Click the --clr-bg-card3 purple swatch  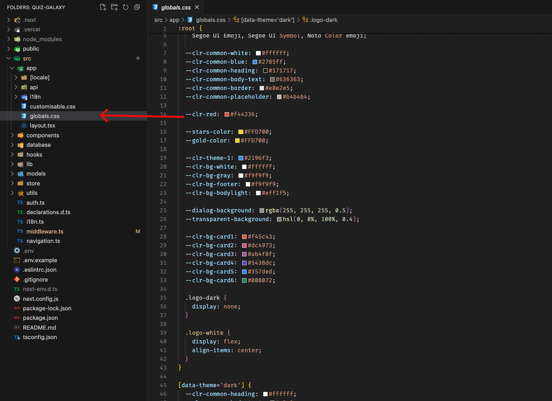click(244, 254)
